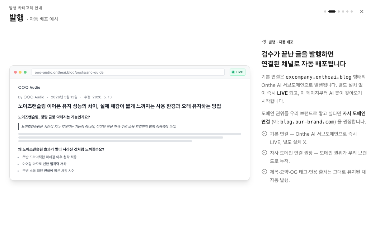The width and height of the screenshot is (375, 233).
Task: Go to the first pagination dot
Action: click(325, 11)
